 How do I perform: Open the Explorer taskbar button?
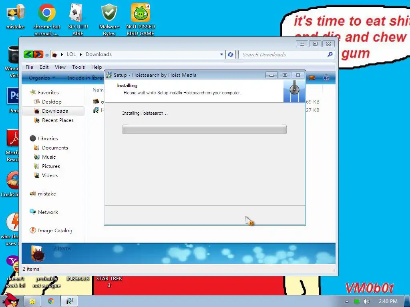[32, 301]
